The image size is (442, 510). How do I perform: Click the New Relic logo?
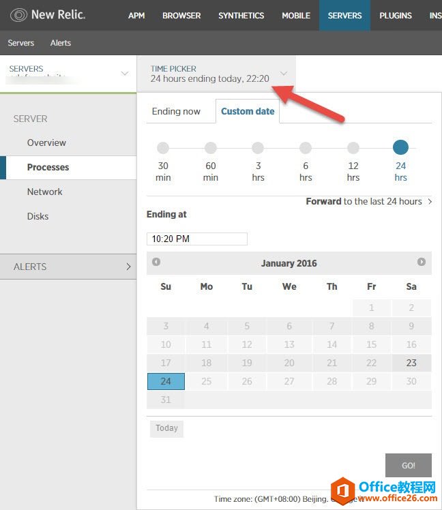[x=48, y=15]
